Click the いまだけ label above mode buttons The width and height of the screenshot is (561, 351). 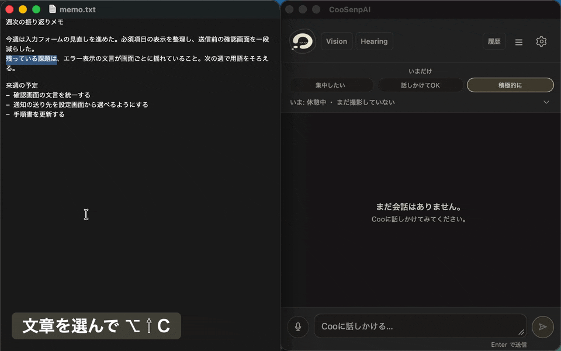click(420, 71)
